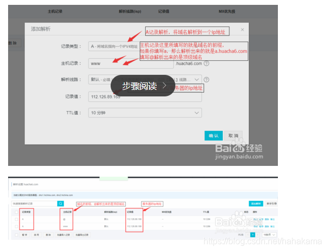Screen dimensions: 327x251
Task: Click the 主机记录 header behind the dialog
Action: 55,11
